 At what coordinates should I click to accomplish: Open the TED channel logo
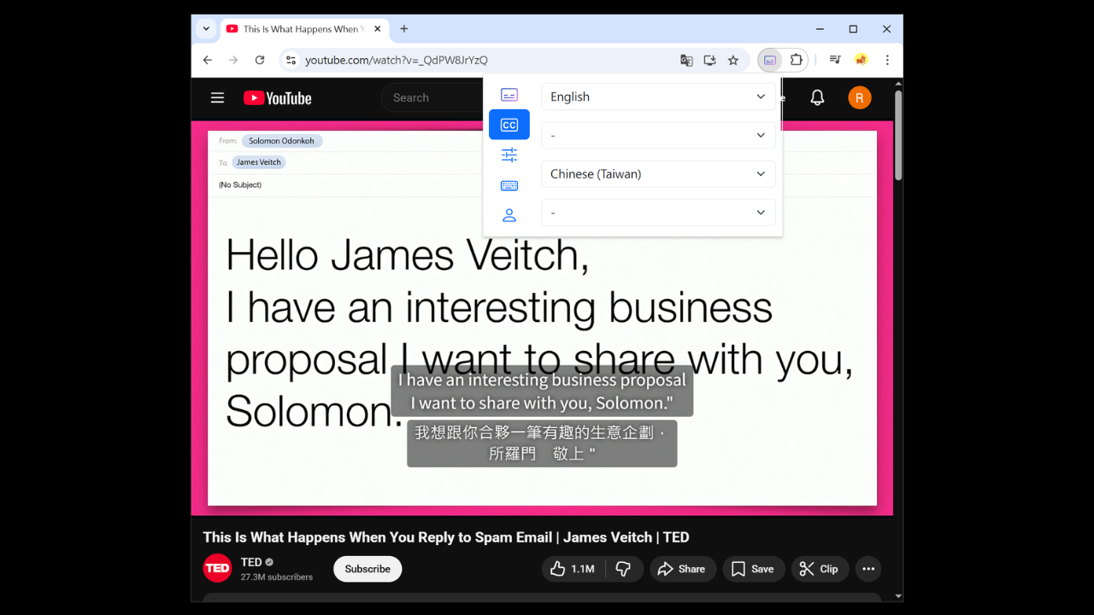point(217,568)
